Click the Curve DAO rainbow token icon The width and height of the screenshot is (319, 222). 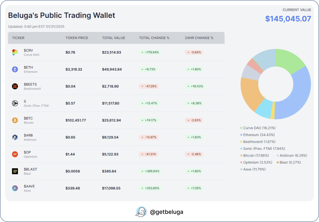click(x=15, y=52)
